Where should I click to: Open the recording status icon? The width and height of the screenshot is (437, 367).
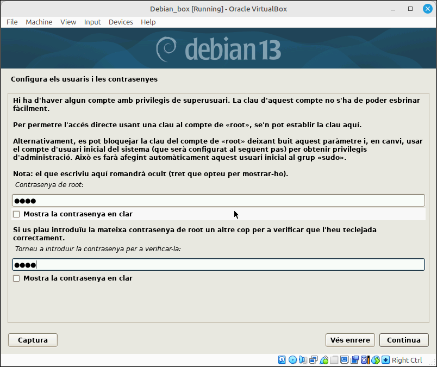354,360
